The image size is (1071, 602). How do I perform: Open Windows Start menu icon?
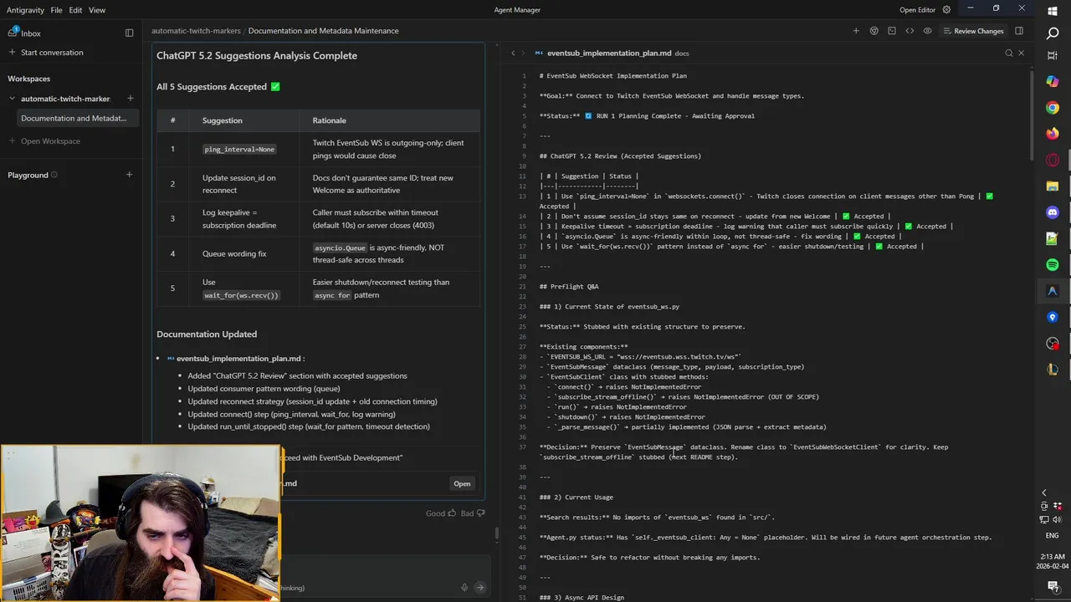(1053, 11)
